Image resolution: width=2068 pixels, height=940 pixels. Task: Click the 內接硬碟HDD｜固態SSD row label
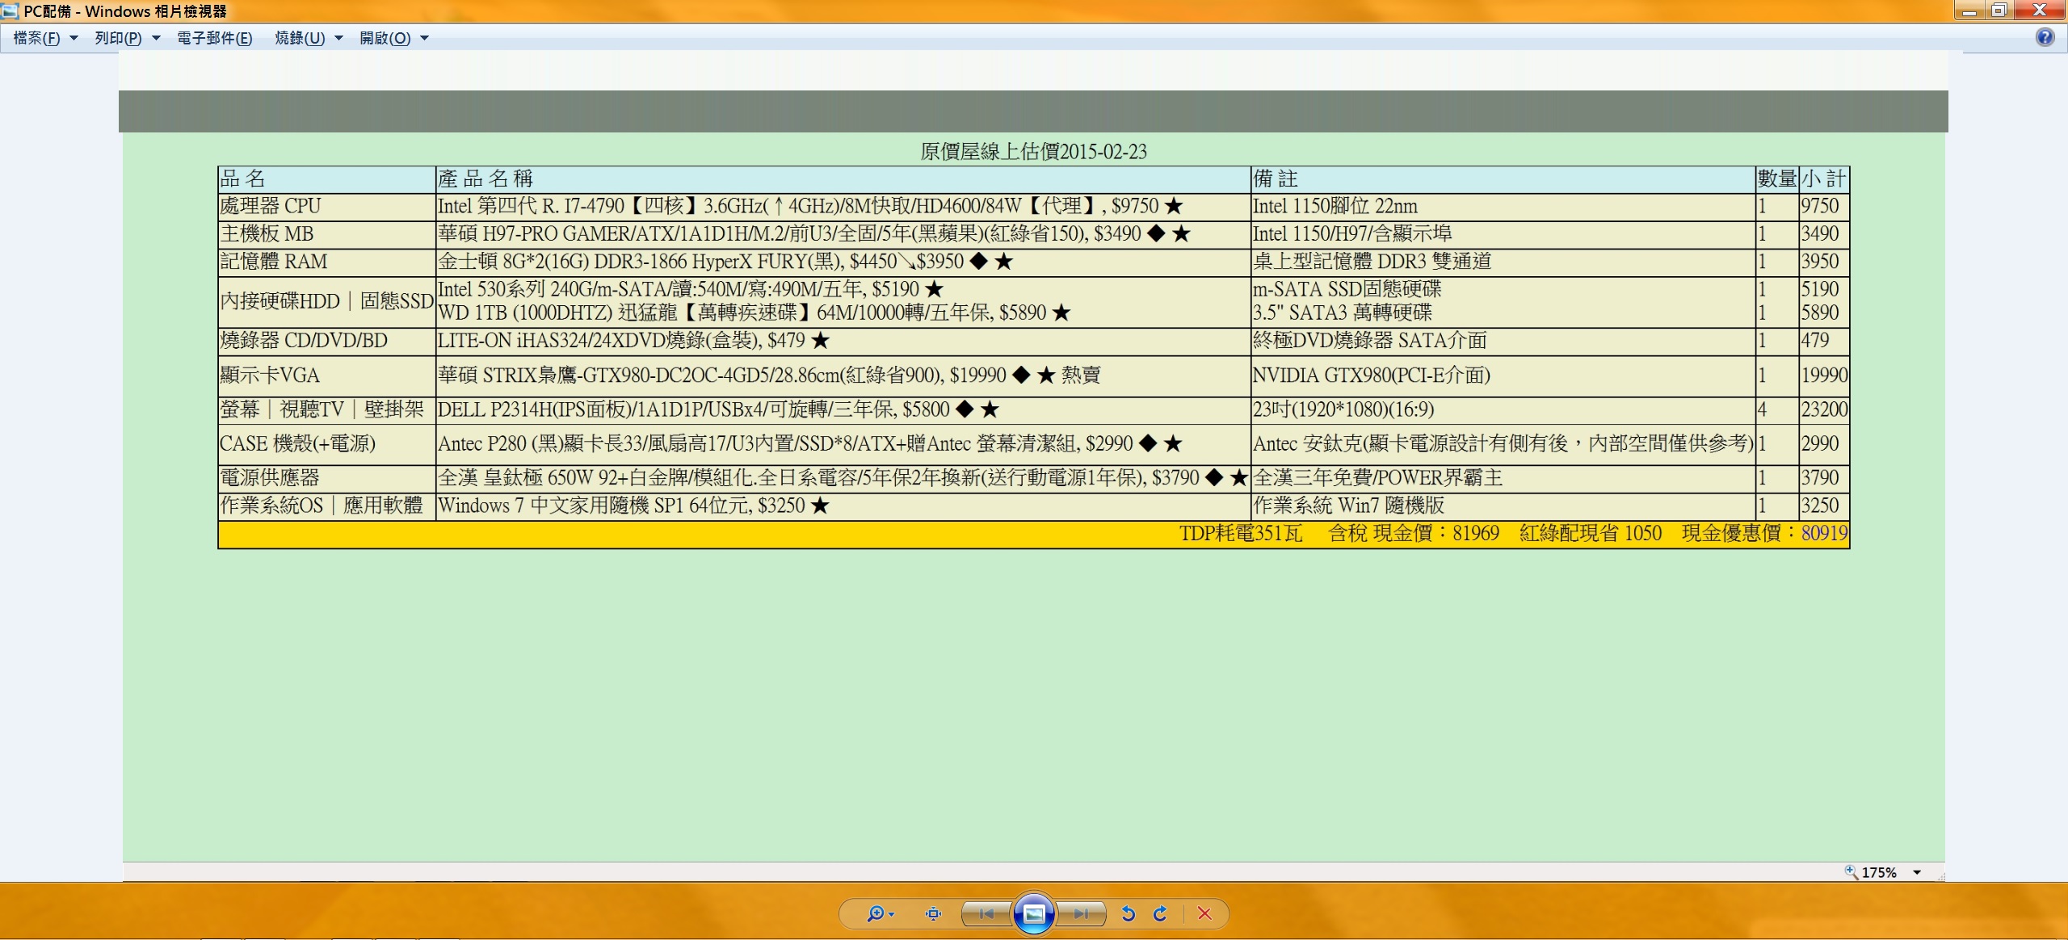click(326, 301)
